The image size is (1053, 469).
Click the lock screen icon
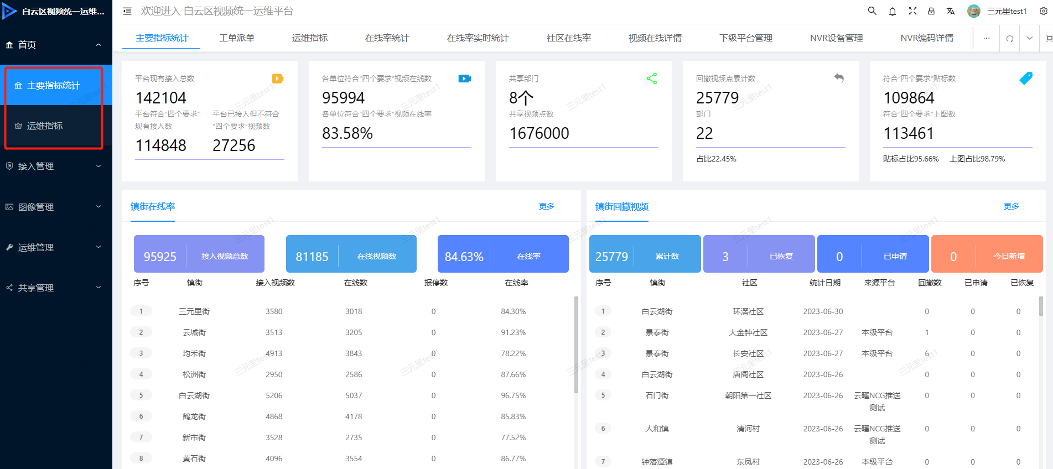click(x=931, y=11)
